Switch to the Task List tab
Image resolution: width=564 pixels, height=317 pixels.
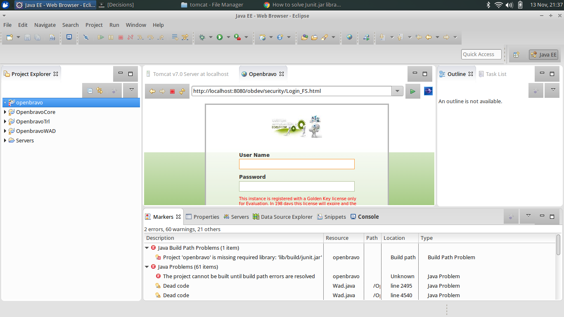click(492, 74)
